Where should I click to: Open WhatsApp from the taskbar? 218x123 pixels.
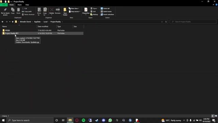(110, 120)
